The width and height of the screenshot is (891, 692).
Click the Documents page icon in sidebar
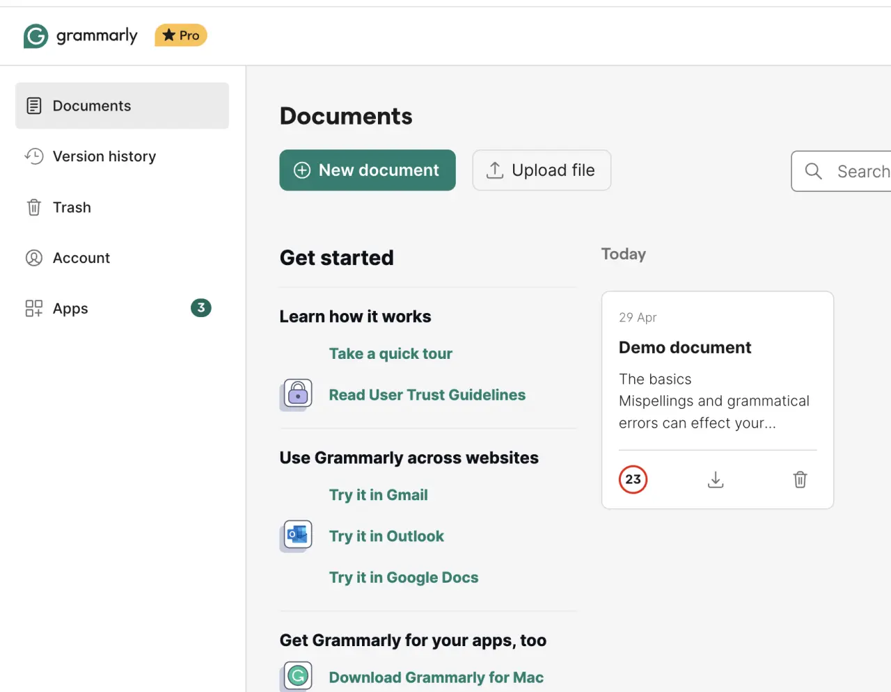tap(34, 106)
